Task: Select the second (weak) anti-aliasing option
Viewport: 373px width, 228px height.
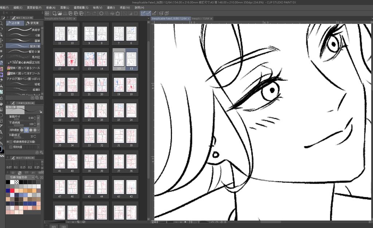Action: pos(26,130)
